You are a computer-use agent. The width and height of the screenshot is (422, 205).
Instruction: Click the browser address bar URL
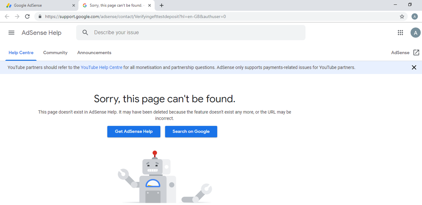click(x=135, y=16)
